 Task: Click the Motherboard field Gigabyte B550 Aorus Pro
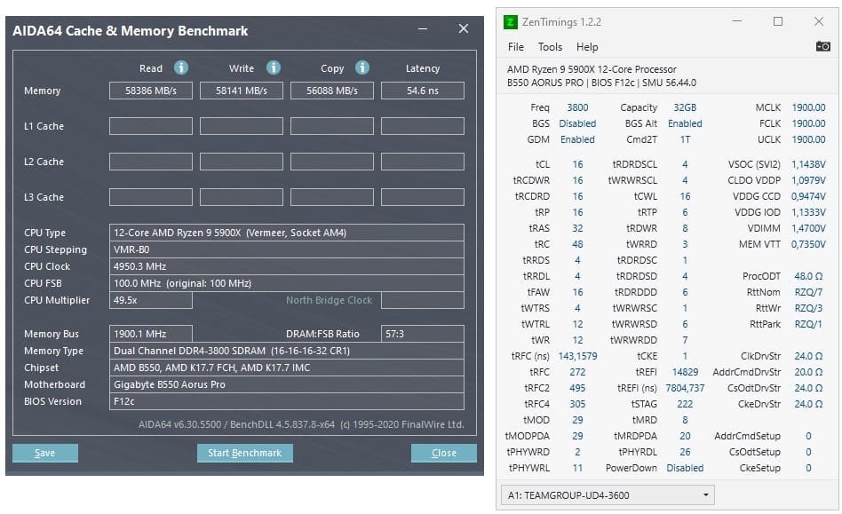287,384
